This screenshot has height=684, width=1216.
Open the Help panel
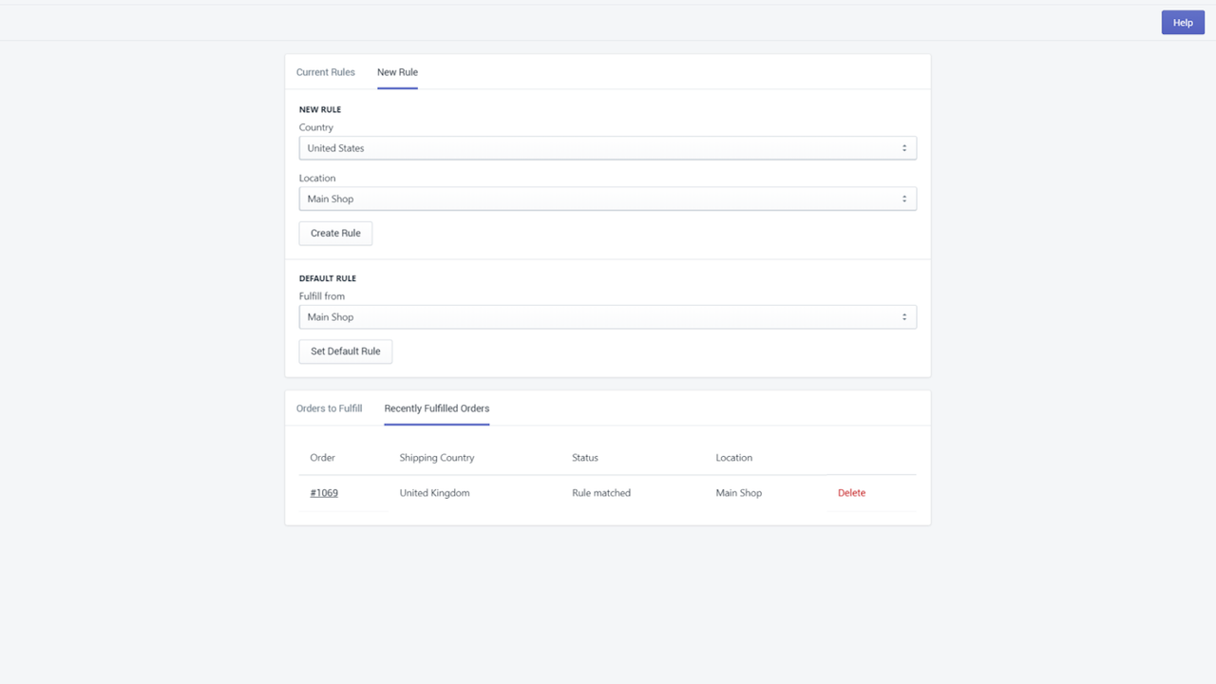(x=1182, y=22)
